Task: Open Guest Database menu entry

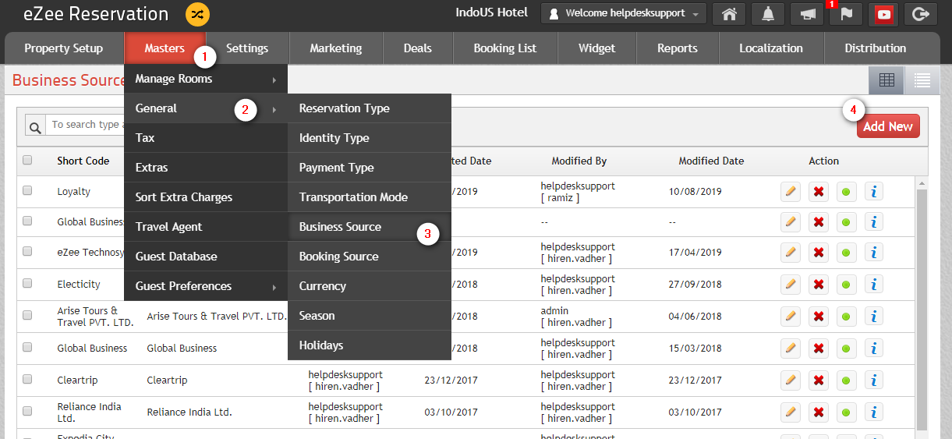Action: [x=206, y=257]
